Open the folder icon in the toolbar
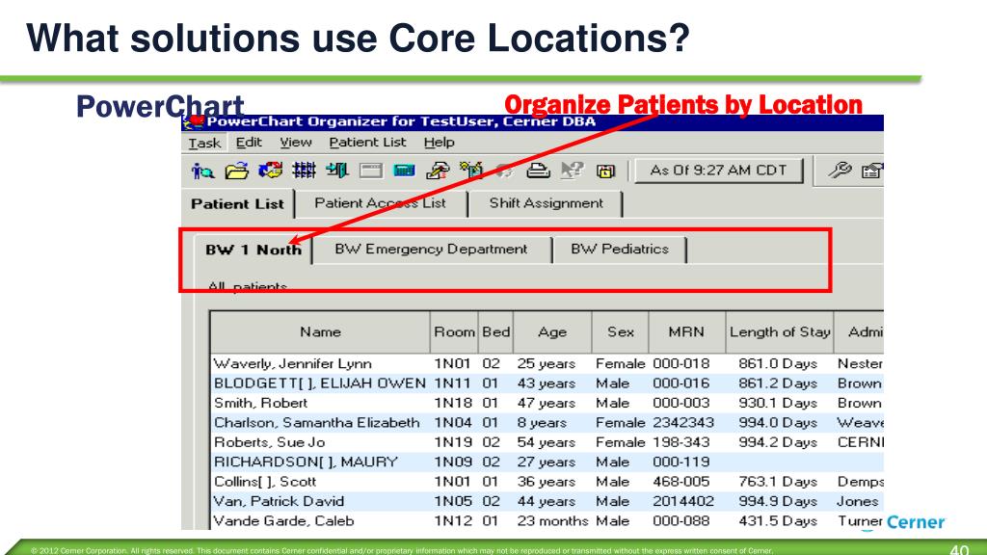Screen dimensions: 987x555 point(237,171)
